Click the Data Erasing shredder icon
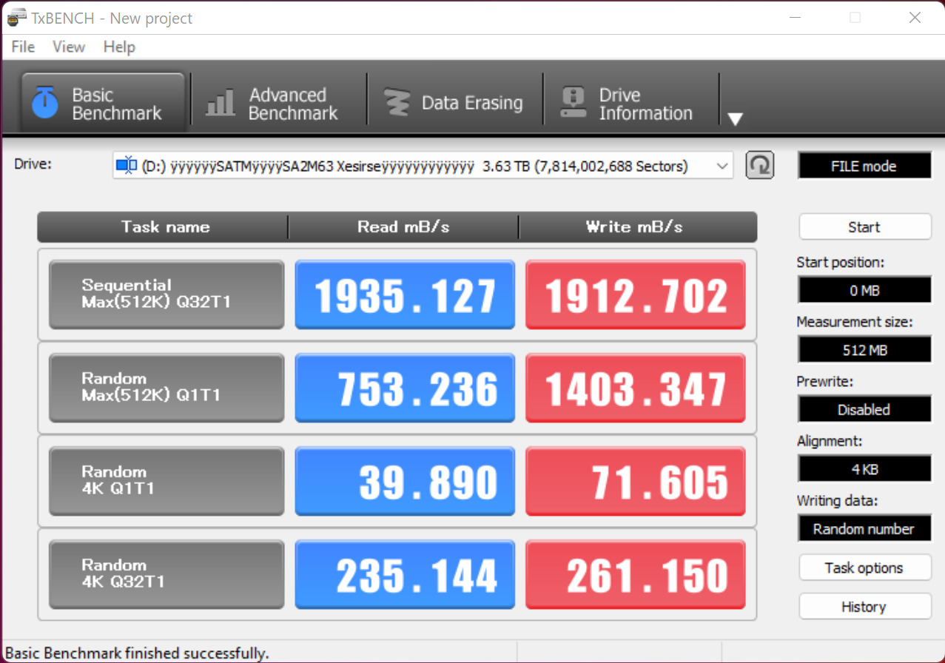 [397, 104]
